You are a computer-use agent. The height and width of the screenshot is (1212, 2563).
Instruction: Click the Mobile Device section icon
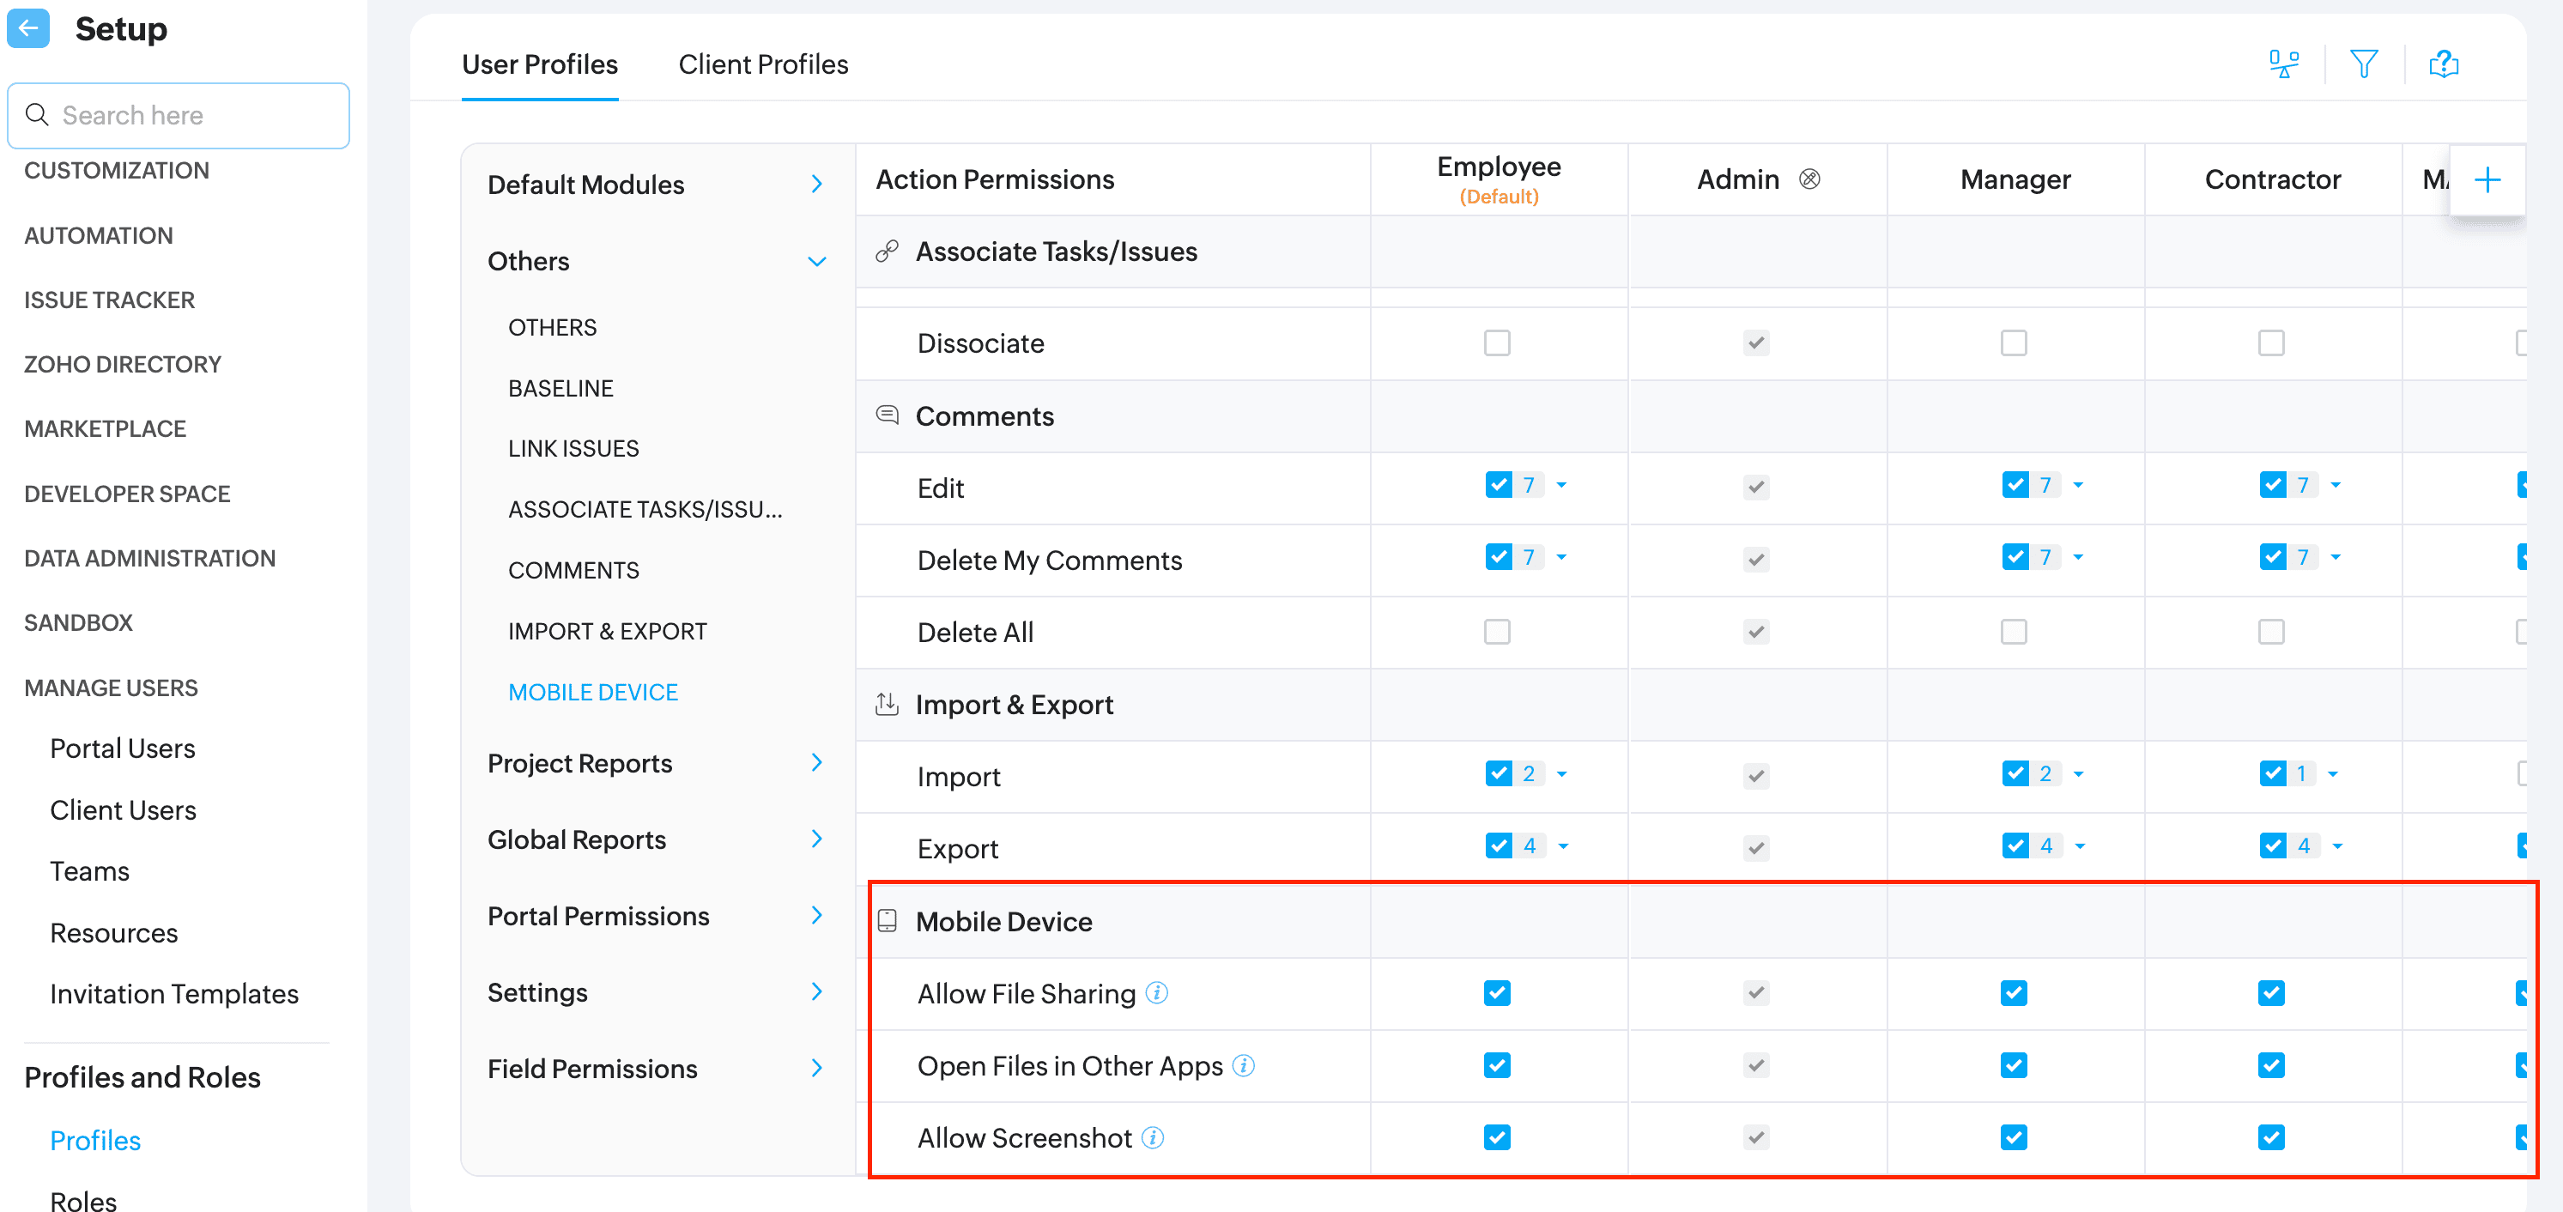click(888, 920)
